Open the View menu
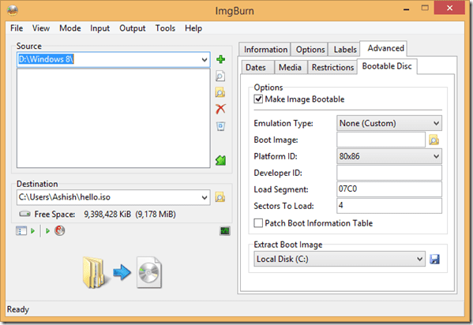The height and width of the screenshot is (325, 473). click(41, 28)
